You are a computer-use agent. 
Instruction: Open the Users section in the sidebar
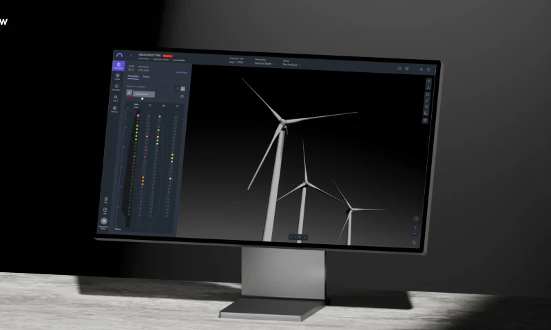pos(115,98)
